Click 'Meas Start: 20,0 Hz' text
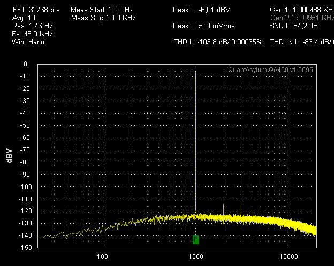Image resolution: width=334 pixels, height=267 pixels. pyautogui.click(x=102, y=10)
